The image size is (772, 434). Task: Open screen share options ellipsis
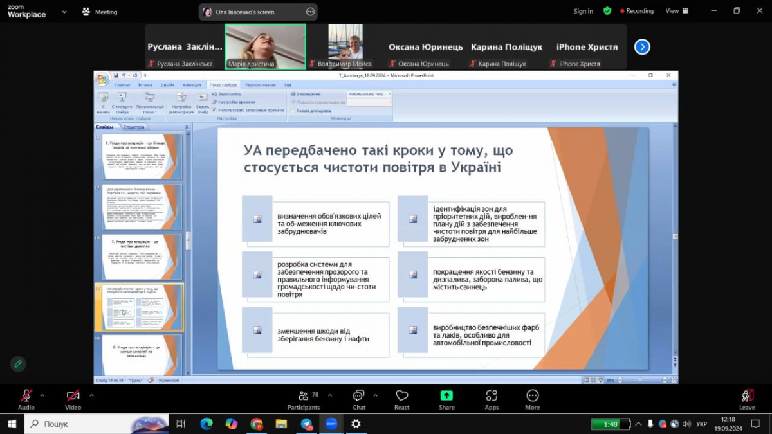pos(310,12)
